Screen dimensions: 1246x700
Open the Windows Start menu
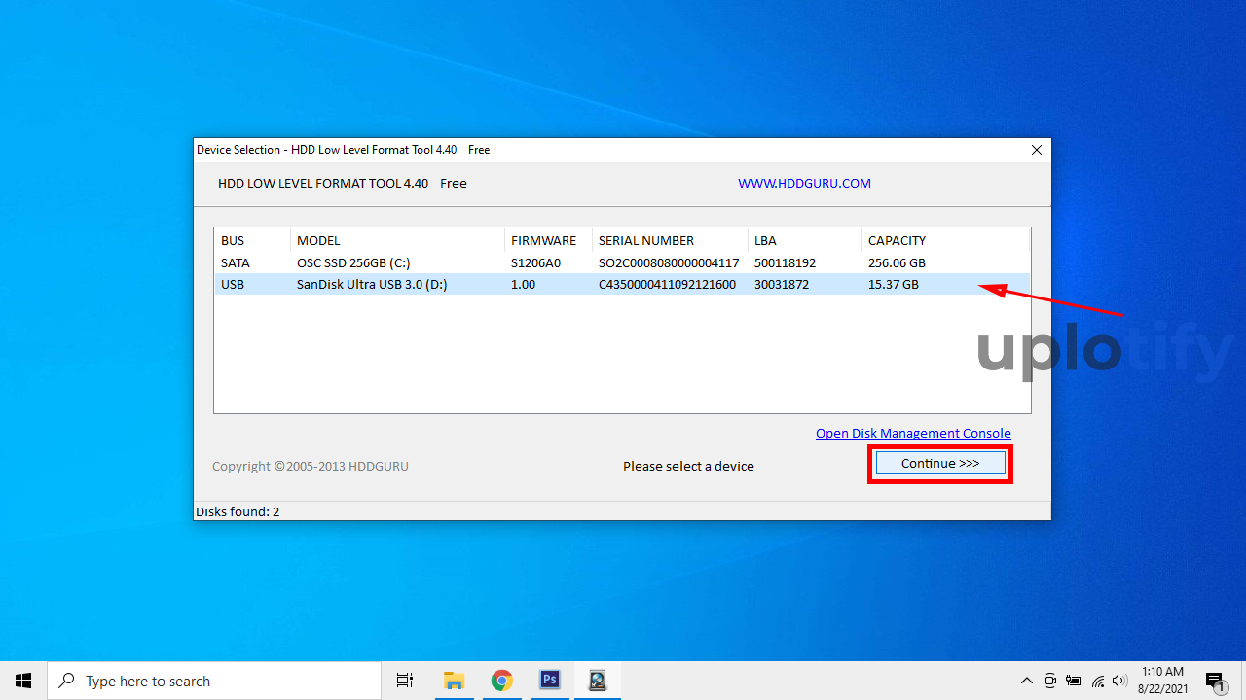tap(23, 681)
